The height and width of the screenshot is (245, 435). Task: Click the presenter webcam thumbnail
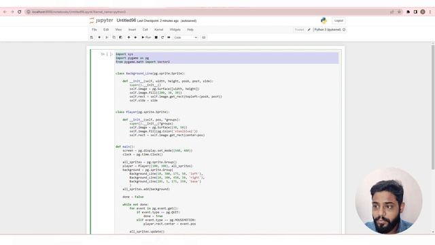pos(389,201)
